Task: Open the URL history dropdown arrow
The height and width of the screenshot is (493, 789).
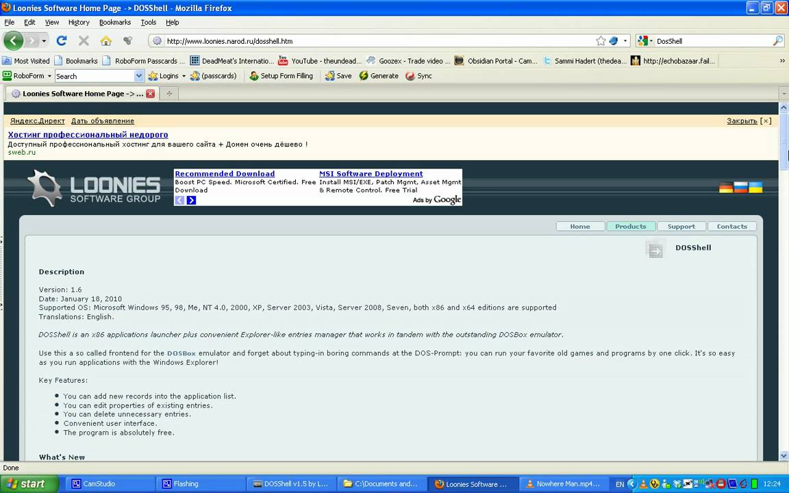Action: pyautogui.click(x=625, y=41)
